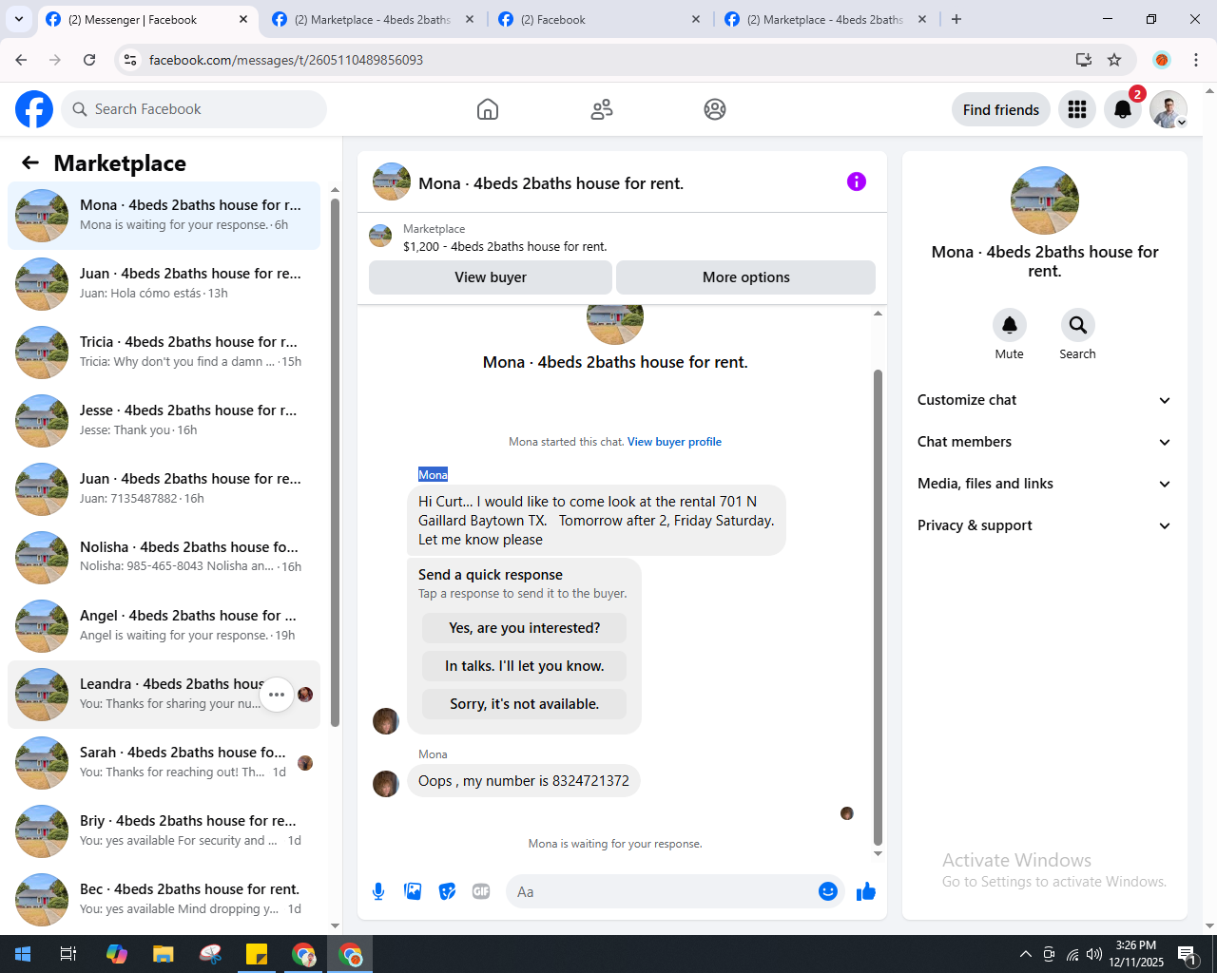This screenshot has height=973, width=1217.
Task: Open the Sarah conversation
Action: coord(164,763)
